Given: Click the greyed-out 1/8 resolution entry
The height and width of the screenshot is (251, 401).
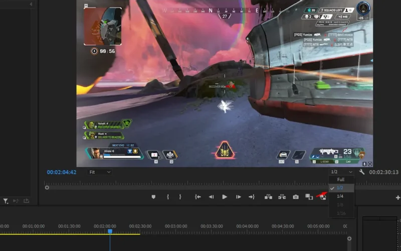Looking at the screenshot, I should click(x=341, y=205).
